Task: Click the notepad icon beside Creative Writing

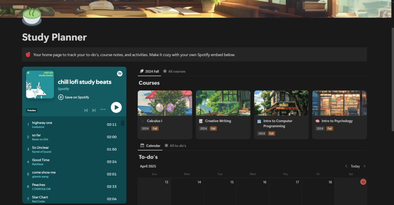Action: (x=201, y=121)
